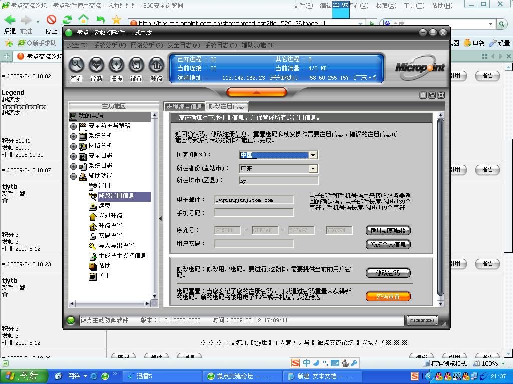Click the 开始 Start button
Viewport: 513px width, 384px height.
pyautogui.click(x=23, y=376)
